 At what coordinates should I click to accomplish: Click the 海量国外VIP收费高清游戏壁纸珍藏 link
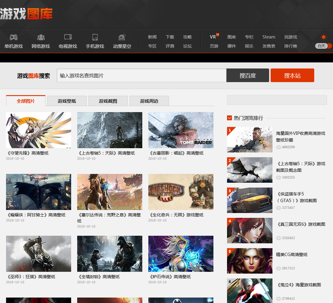[x=301, y=137]
